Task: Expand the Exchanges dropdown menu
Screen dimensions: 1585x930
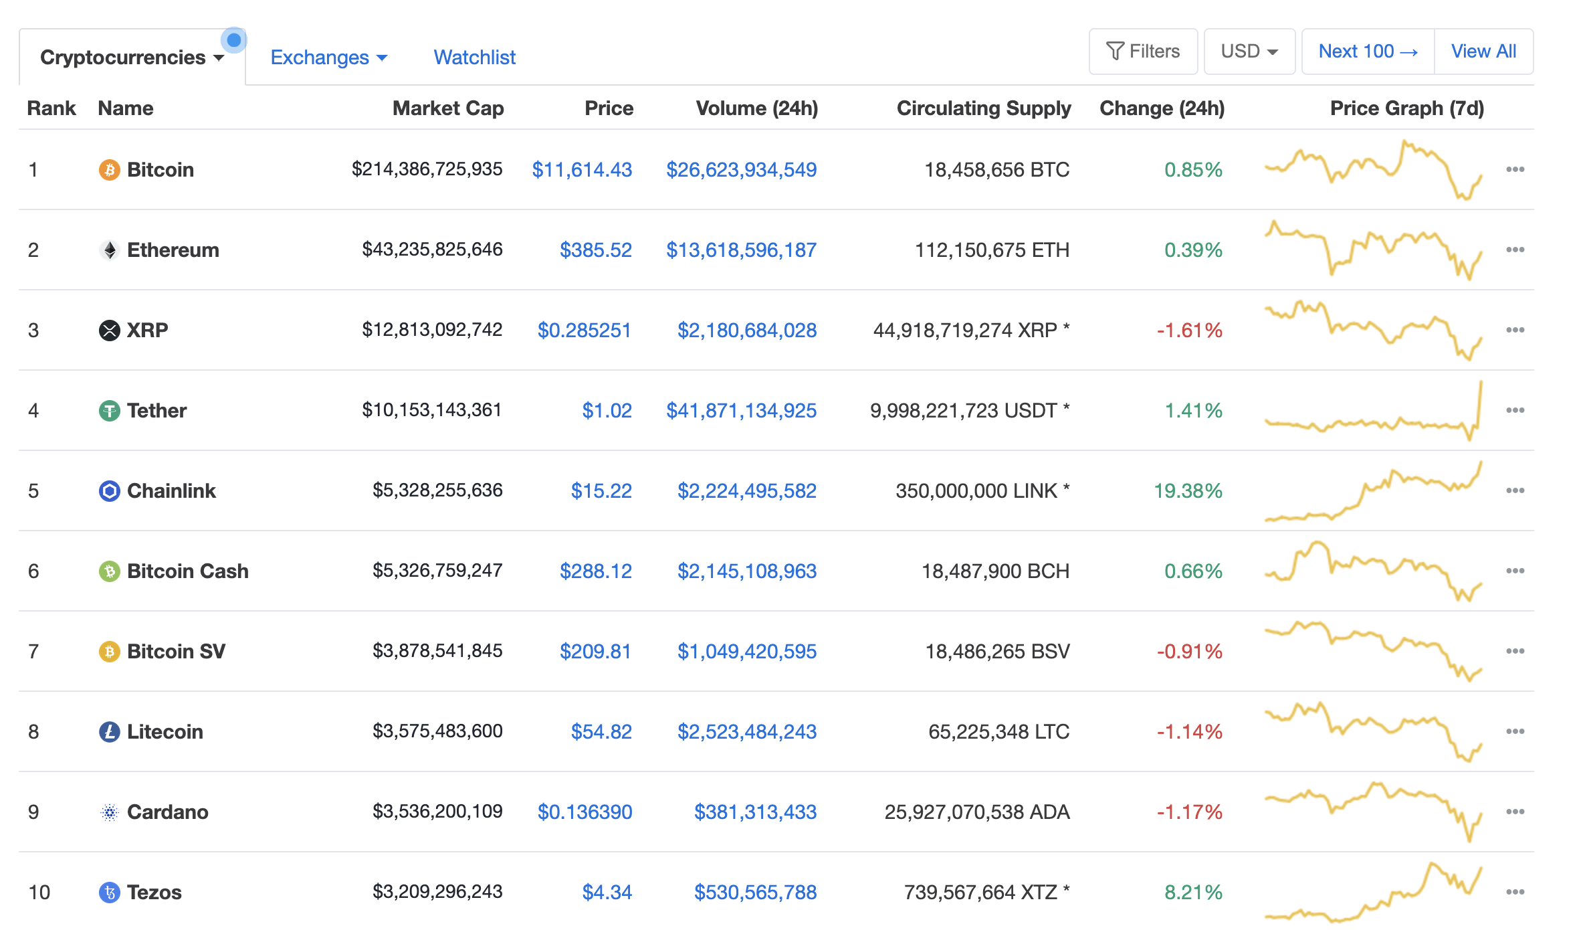Action: point(328,58)
